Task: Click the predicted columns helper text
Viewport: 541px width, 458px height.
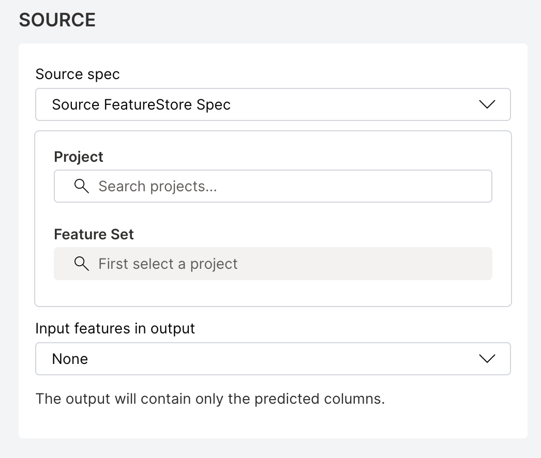Action: pyautogui.click(x=209, y=399)
